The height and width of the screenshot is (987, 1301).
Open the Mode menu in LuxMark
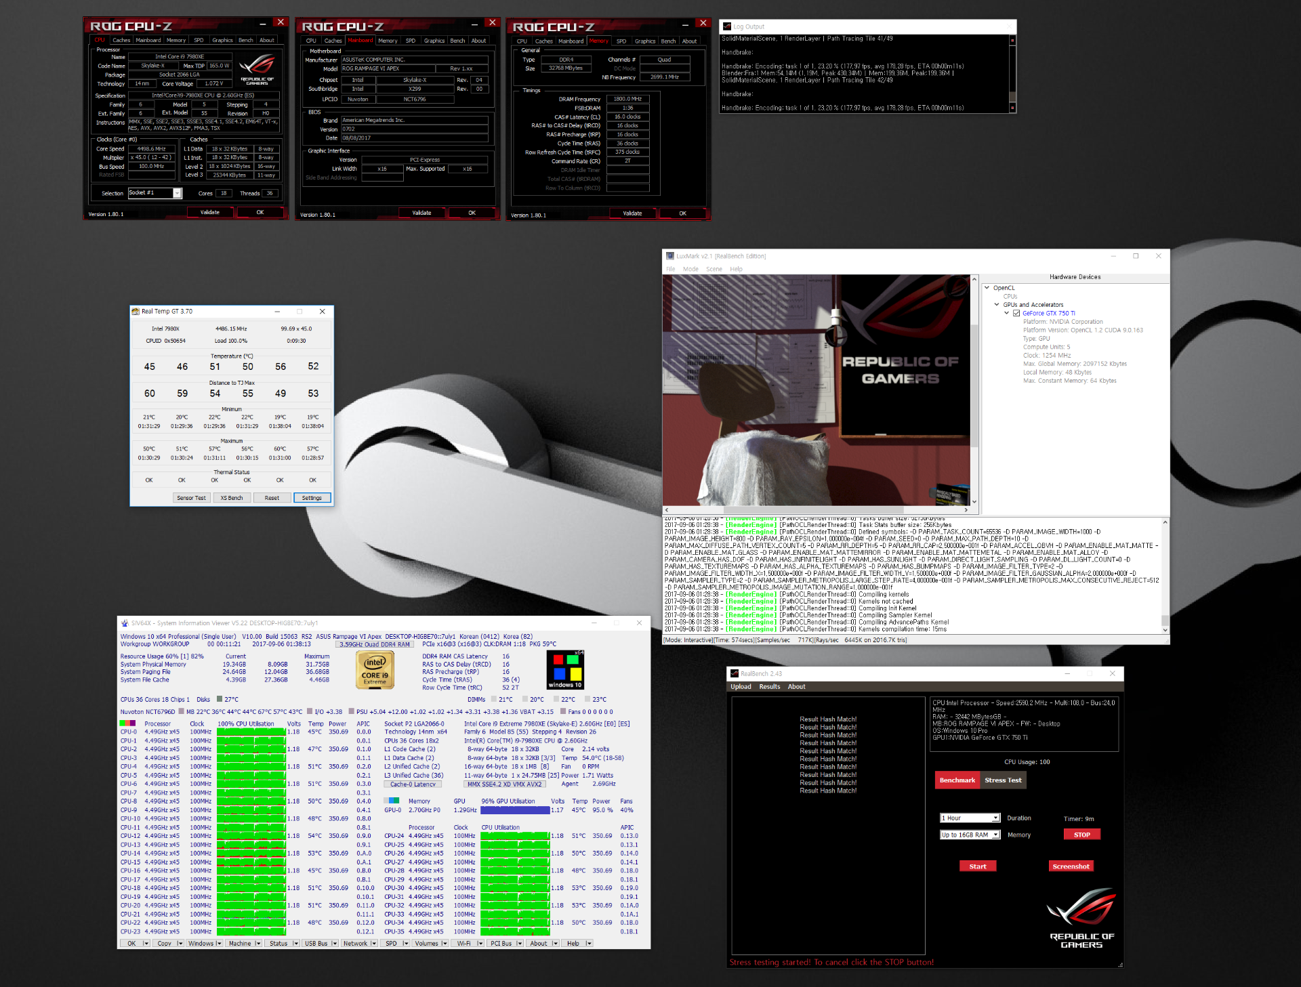[x=690, y=269]
